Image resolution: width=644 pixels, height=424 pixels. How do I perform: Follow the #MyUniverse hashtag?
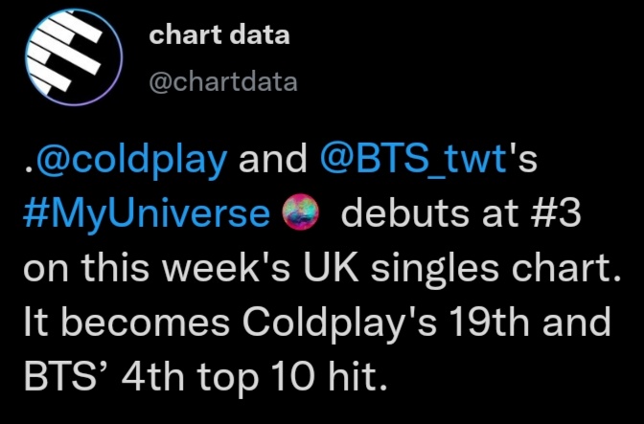point(145,213)
